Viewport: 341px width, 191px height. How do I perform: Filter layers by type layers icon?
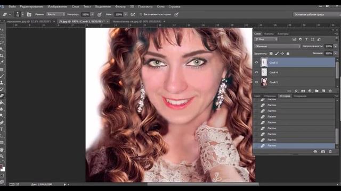pos(306,39)
